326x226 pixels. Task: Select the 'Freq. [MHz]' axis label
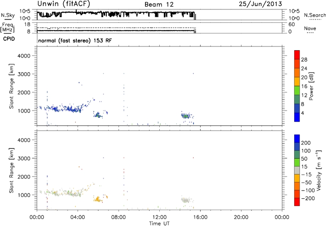(7, 27)
